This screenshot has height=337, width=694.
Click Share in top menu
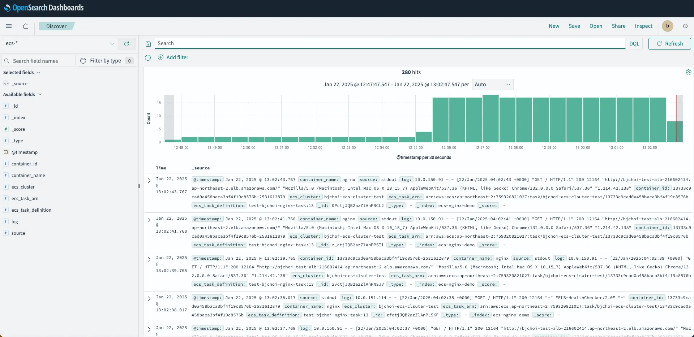point(618,26)
